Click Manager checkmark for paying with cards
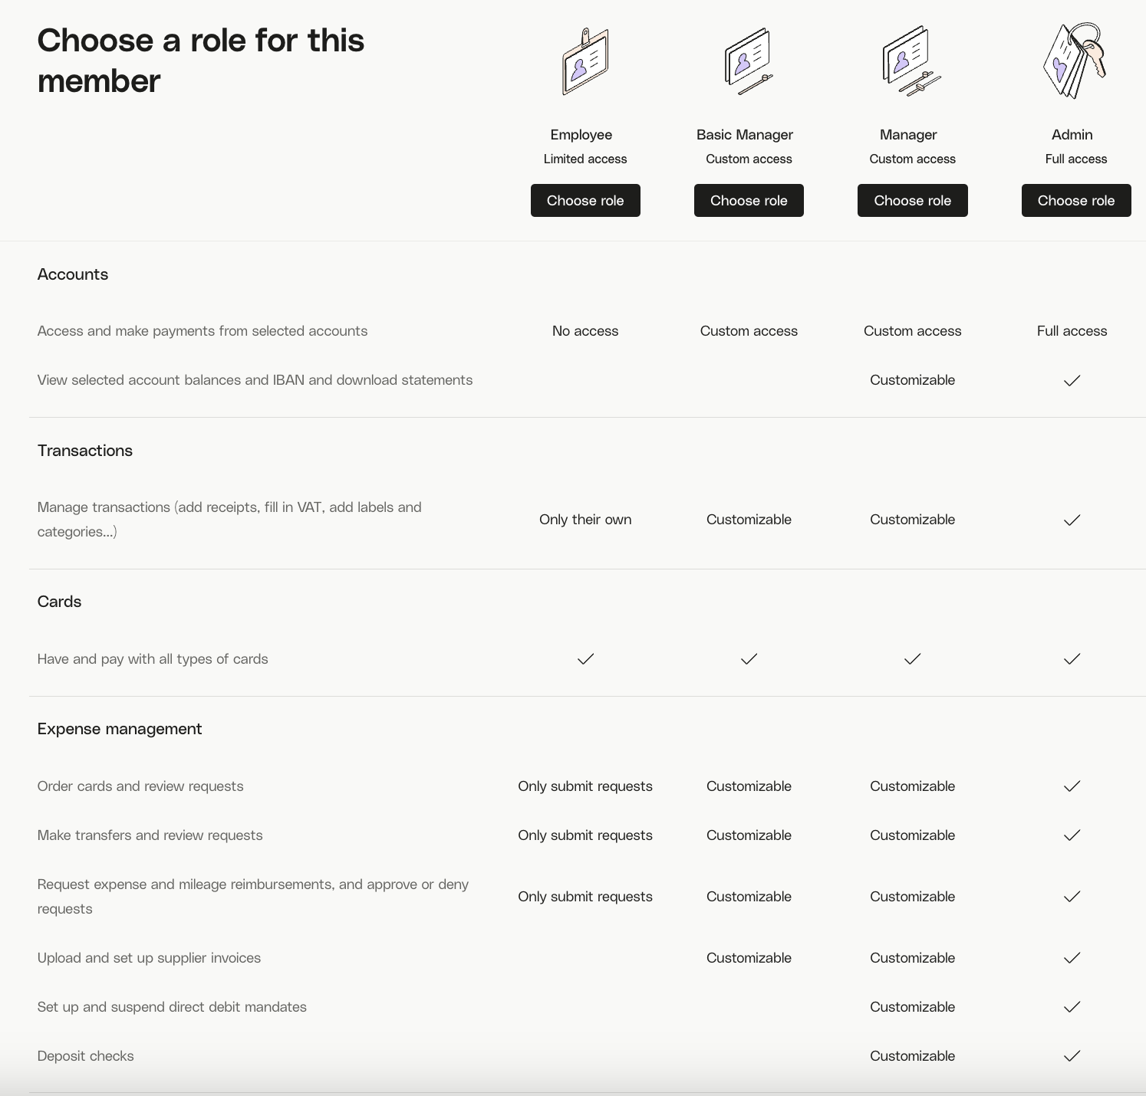Viewport: 1146px width, 1096px height. coord(912,659)
